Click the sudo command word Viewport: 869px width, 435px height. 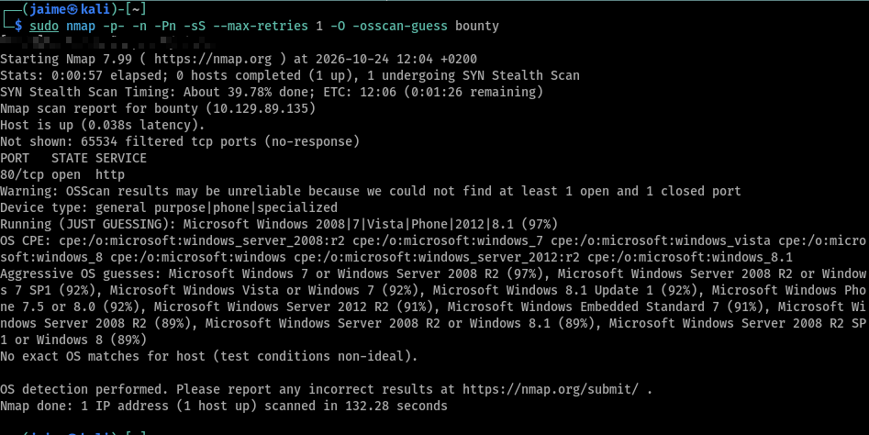click(x=44, y=26)
